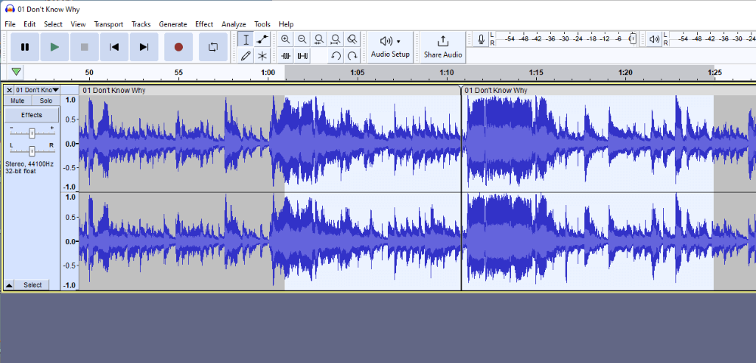Click the track pan slider
This screenshot has width=756, height=363.
tap(32, 151)
